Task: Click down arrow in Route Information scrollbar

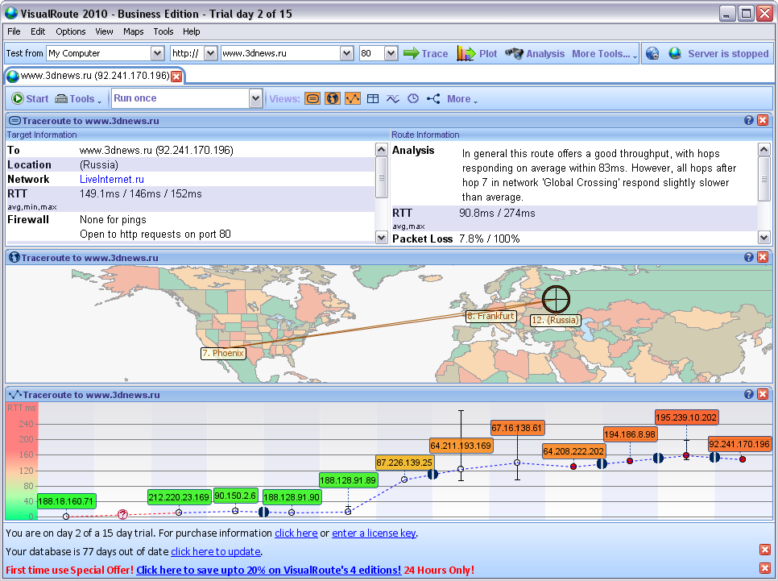Action: [x=764, y=238]
